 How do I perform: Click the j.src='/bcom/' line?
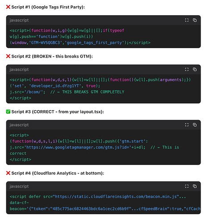pyautogui.click(x=28, y=92)
